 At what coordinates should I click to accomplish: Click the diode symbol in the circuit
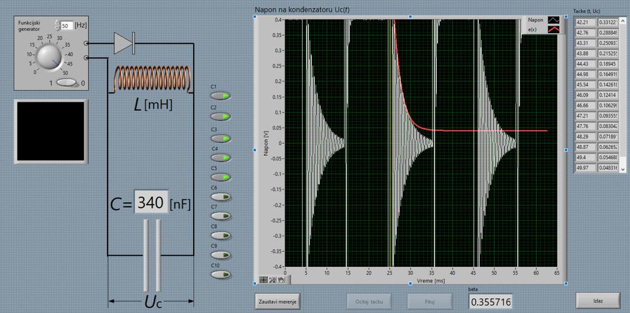coord(124,42)
